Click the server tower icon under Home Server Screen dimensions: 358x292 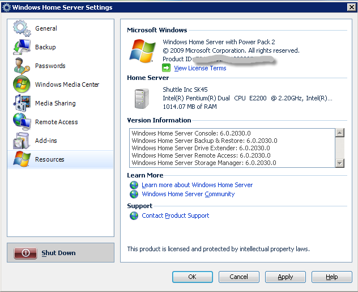coord(142,98)
